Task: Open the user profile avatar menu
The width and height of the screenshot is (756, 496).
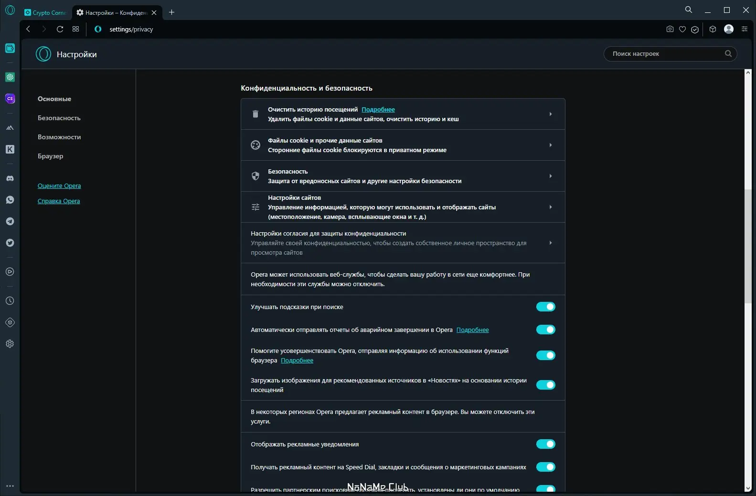Action: (x=729, y=29)
